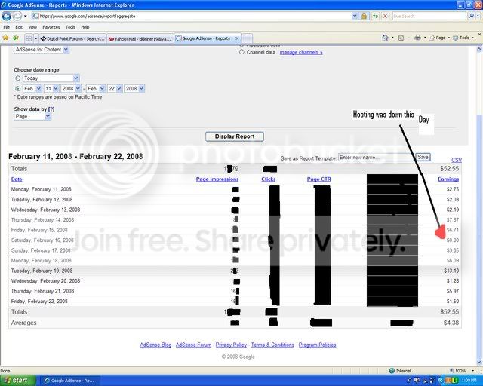Click the Home icon in command bar
This screenshot has width=483, height=386.
(385, 38)
